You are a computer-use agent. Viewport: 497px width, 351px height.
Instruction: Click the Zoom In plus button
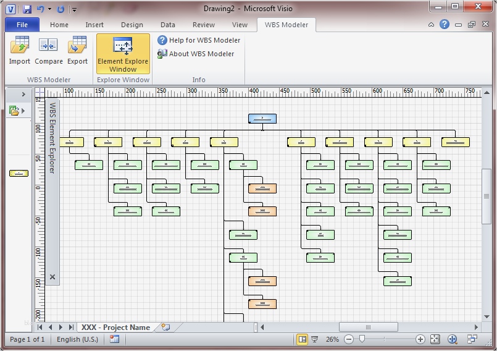(x=420, y=339)
